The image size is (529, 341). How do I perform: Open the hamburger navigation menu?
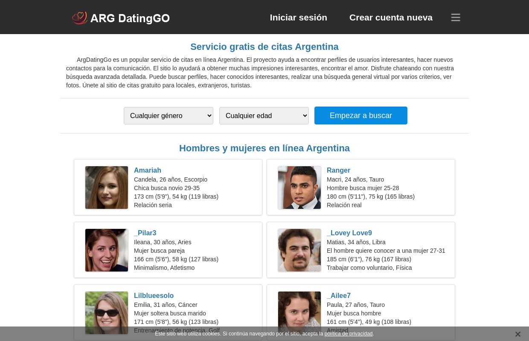point(456,17)
